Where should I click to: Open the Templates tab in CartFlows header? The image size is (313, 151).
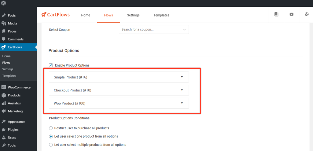click(x=161, y=15)
